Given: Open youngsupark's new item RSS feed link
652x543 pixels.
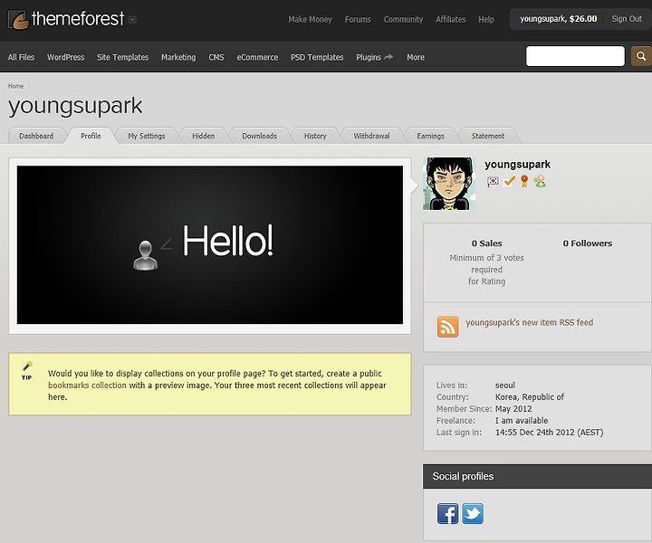Looking at the screenshot, I should point(530,322).
